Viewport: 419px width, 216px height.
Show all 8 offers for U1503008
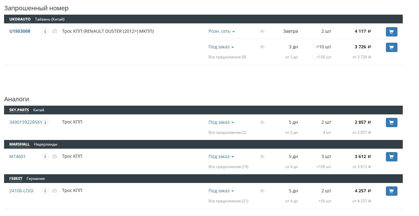click(x=227, y=57)
